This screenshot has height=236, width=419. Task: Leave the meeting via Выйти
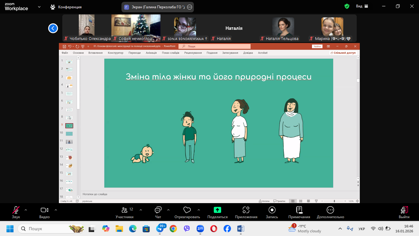[x=404, y=210]
